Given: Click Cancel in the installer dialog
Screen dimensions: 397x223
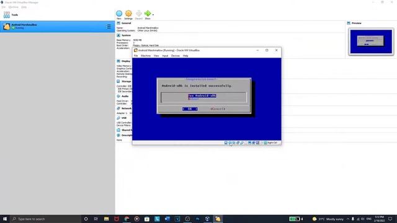Looking at the screenshot, I should 218,109.
